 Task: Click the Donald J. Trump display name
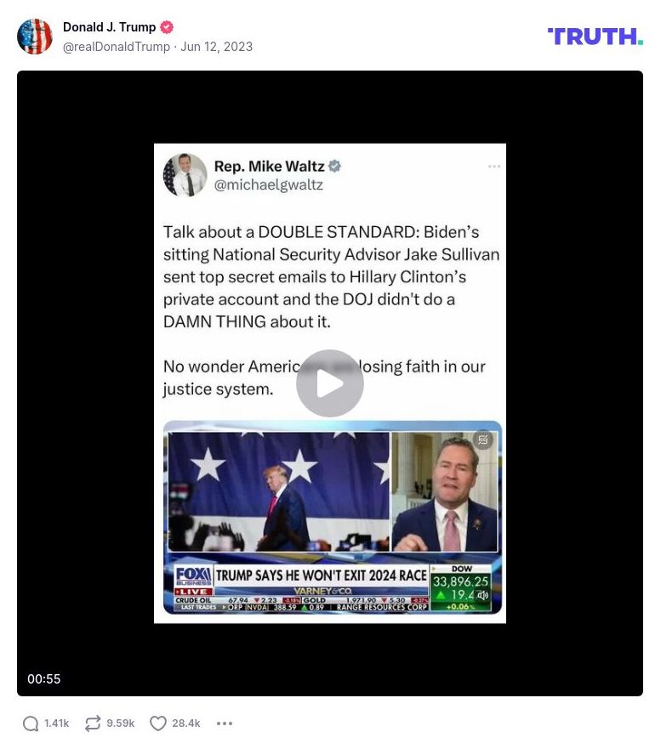tap(110, 27)
